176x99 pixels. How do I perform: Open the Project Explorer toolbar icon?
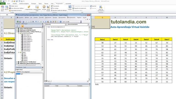point(51,22)
